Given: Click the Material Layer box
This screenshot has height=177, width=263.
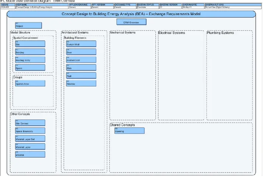Looking at the screenshot, I should [30, 147].
